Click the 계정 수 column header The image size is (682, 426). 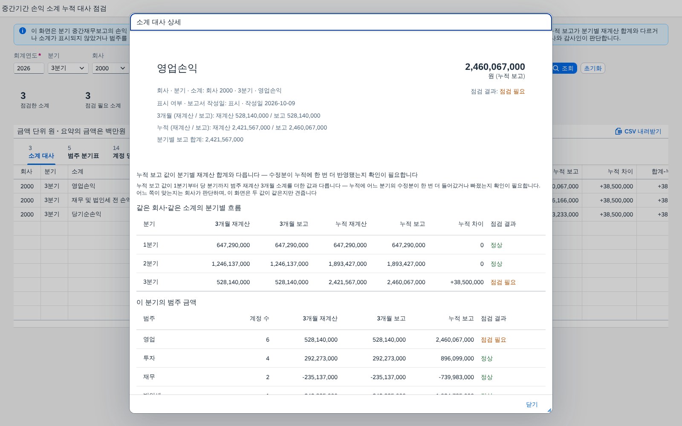[259, 319]
